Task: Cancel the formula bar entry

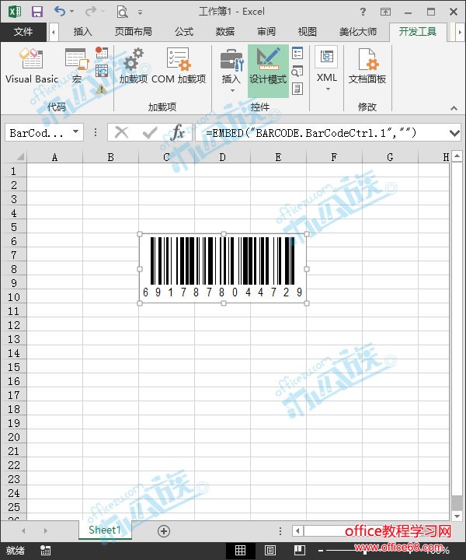Action: (122, 133)
